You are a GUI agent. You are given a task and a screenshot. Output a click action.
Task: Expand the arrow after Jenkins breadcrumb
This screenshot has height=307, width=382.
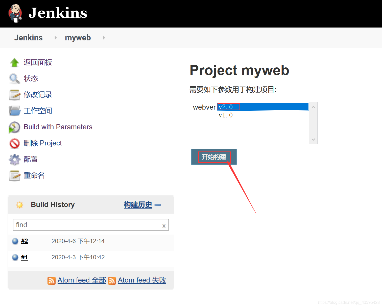click(56, 38)
